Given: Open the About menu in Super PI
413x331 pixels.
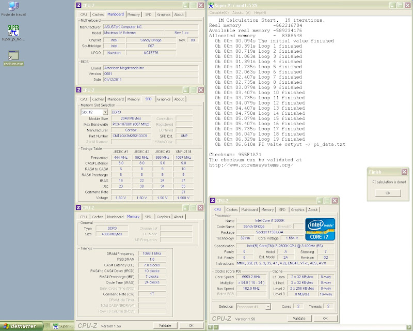Looking at the screenshot, I should coord(241,12).
